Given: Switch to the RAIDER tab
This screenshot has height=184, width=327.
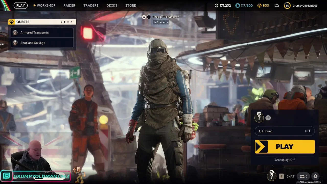Looking at the screenshot, I should click(x=69, y=5).
